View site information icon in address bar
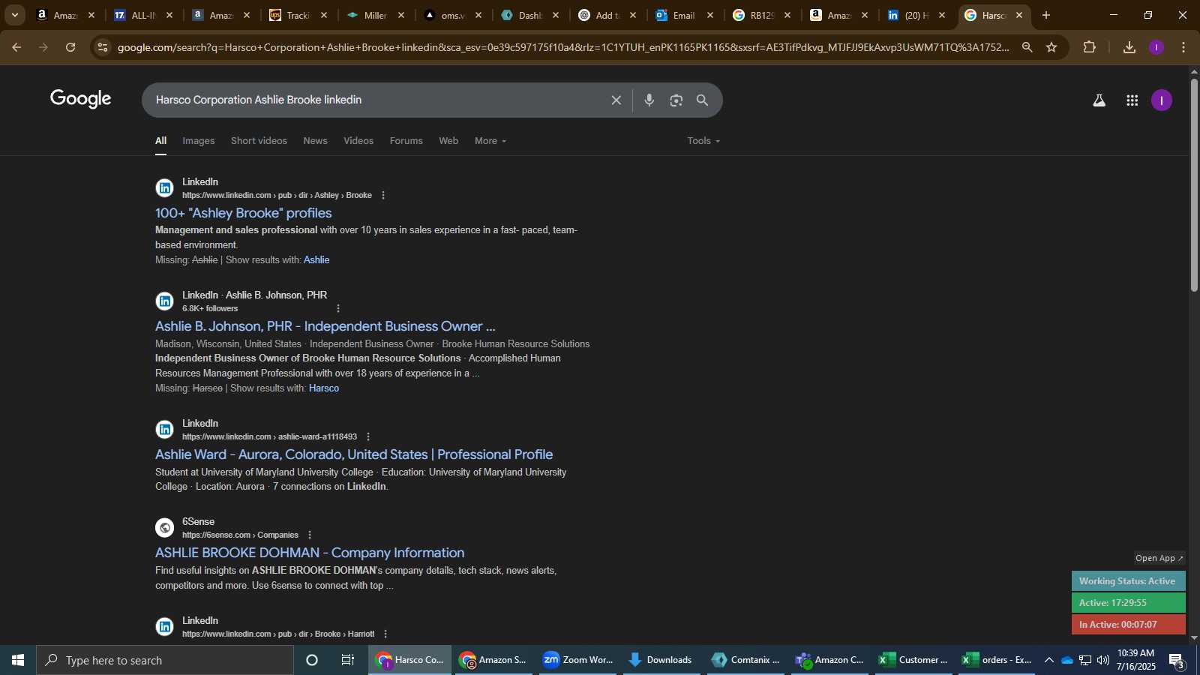 point(103,47)
